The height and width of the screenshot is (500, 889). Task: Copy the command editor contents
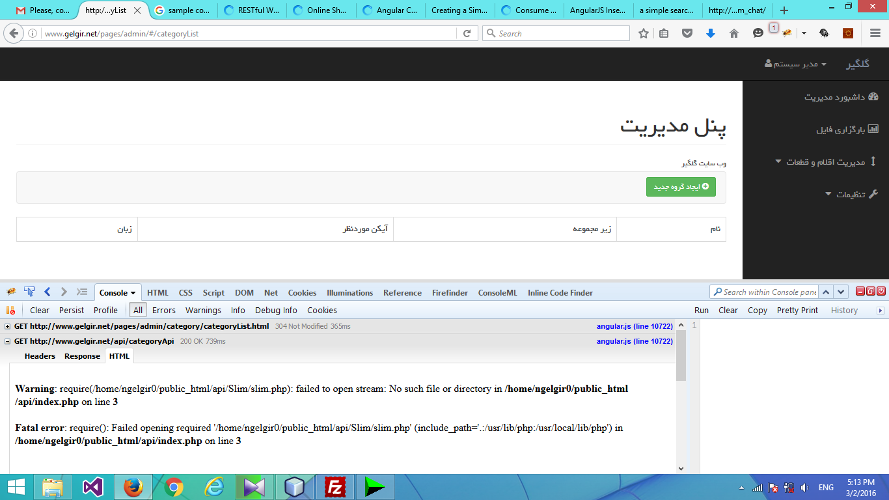tap(758, 311)
